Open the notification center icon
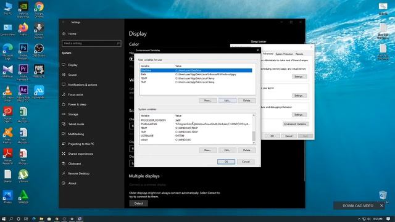The image size is (395, 222). (388, 219)
